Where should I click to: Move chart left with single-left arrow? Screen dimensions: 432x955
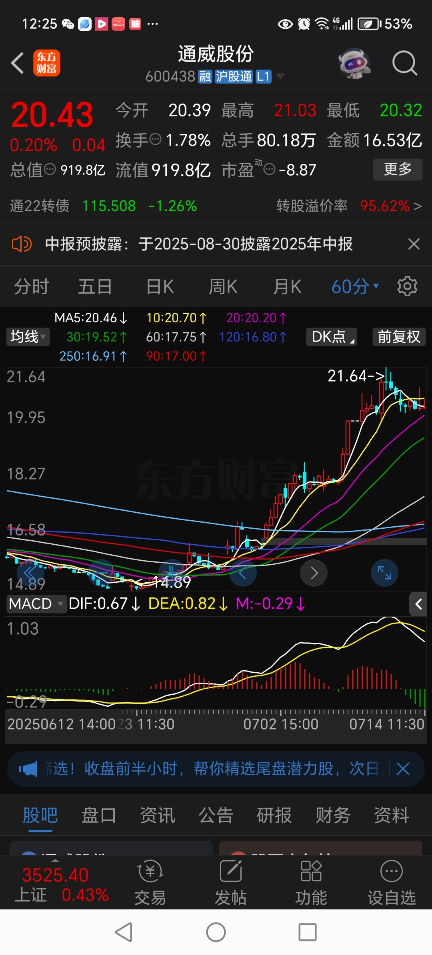click(243, 573)
